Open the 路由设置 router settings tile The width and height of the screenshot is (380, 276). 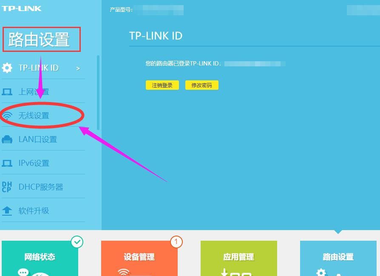(338, 258)
